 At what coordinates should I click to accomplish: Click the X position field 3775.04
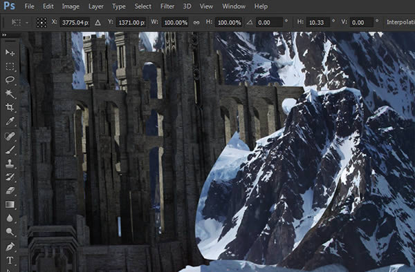click(x=75, y=23)
